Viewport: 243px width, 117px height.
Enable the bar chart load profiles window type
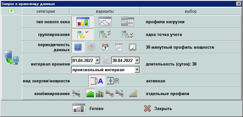click(x=83, y=22)
